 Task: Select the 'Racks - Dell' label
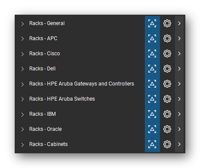click(x=42, y=69)
